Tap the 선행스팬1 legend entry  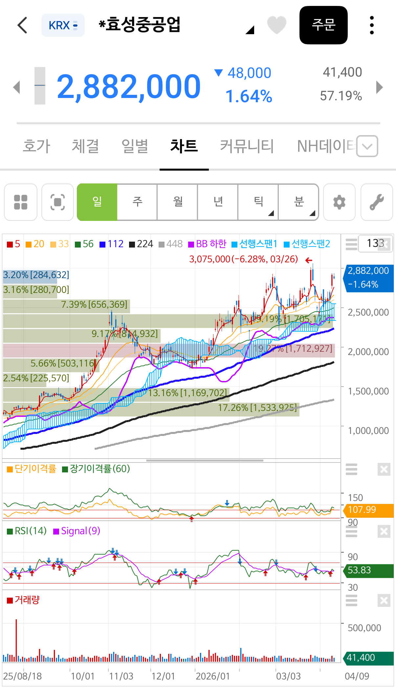pyautogui.click(x=254, y=244)
